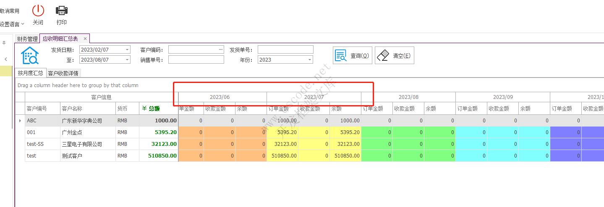Click the 销售单号 input field
This screenshot has width=604, height=207.
(x=196, y=60)
